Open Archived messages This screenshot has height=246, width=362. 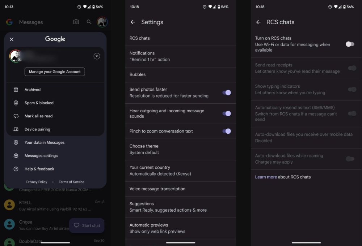(x=33, y=90)
